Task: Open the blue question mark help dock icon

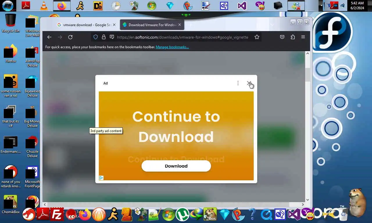Action: 252,215
